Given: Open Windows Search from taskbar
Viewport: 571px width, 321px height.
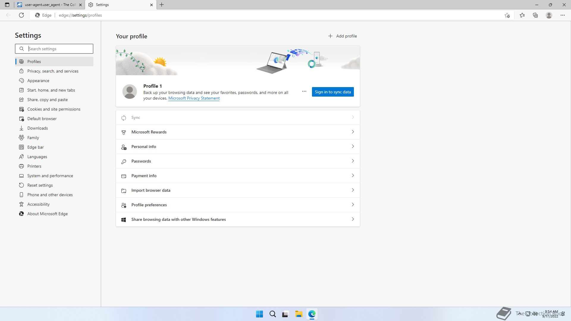Looking at the screenshot, I should [272, 314].
